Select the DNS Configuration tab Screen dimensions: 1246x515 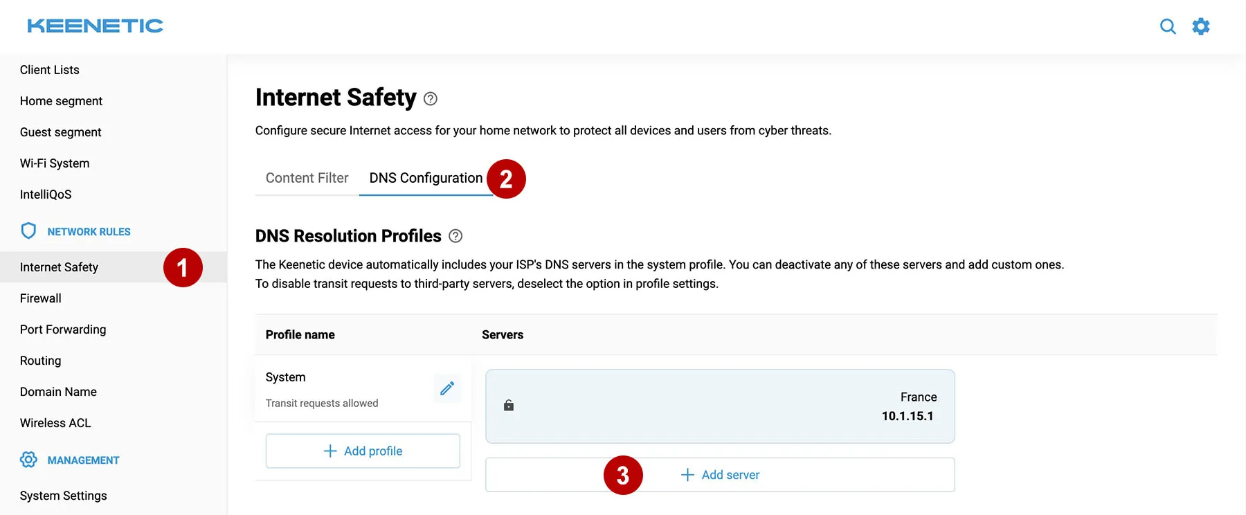pos(425,178)
